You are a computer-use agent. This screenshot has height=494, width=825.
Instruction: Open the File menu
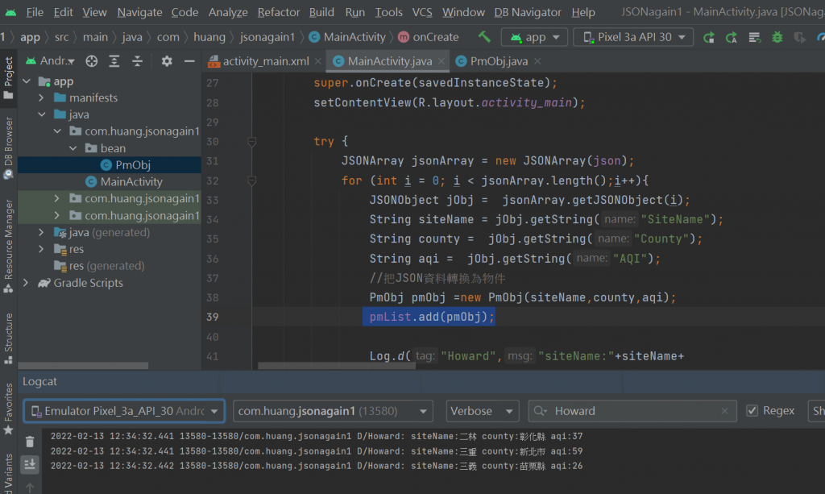[35, 12]
